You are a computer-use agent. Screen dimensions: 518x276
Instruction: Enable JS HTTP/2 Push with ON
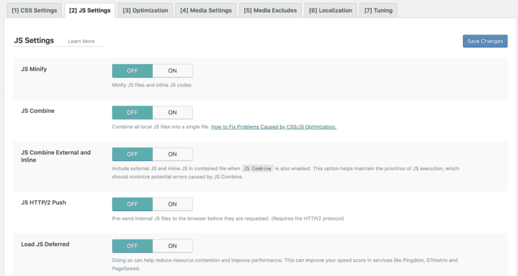[172, 204]
